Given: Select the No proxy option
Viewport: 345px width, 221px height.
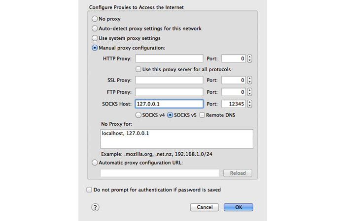Looking at the screenshot, I should (95, 19).
